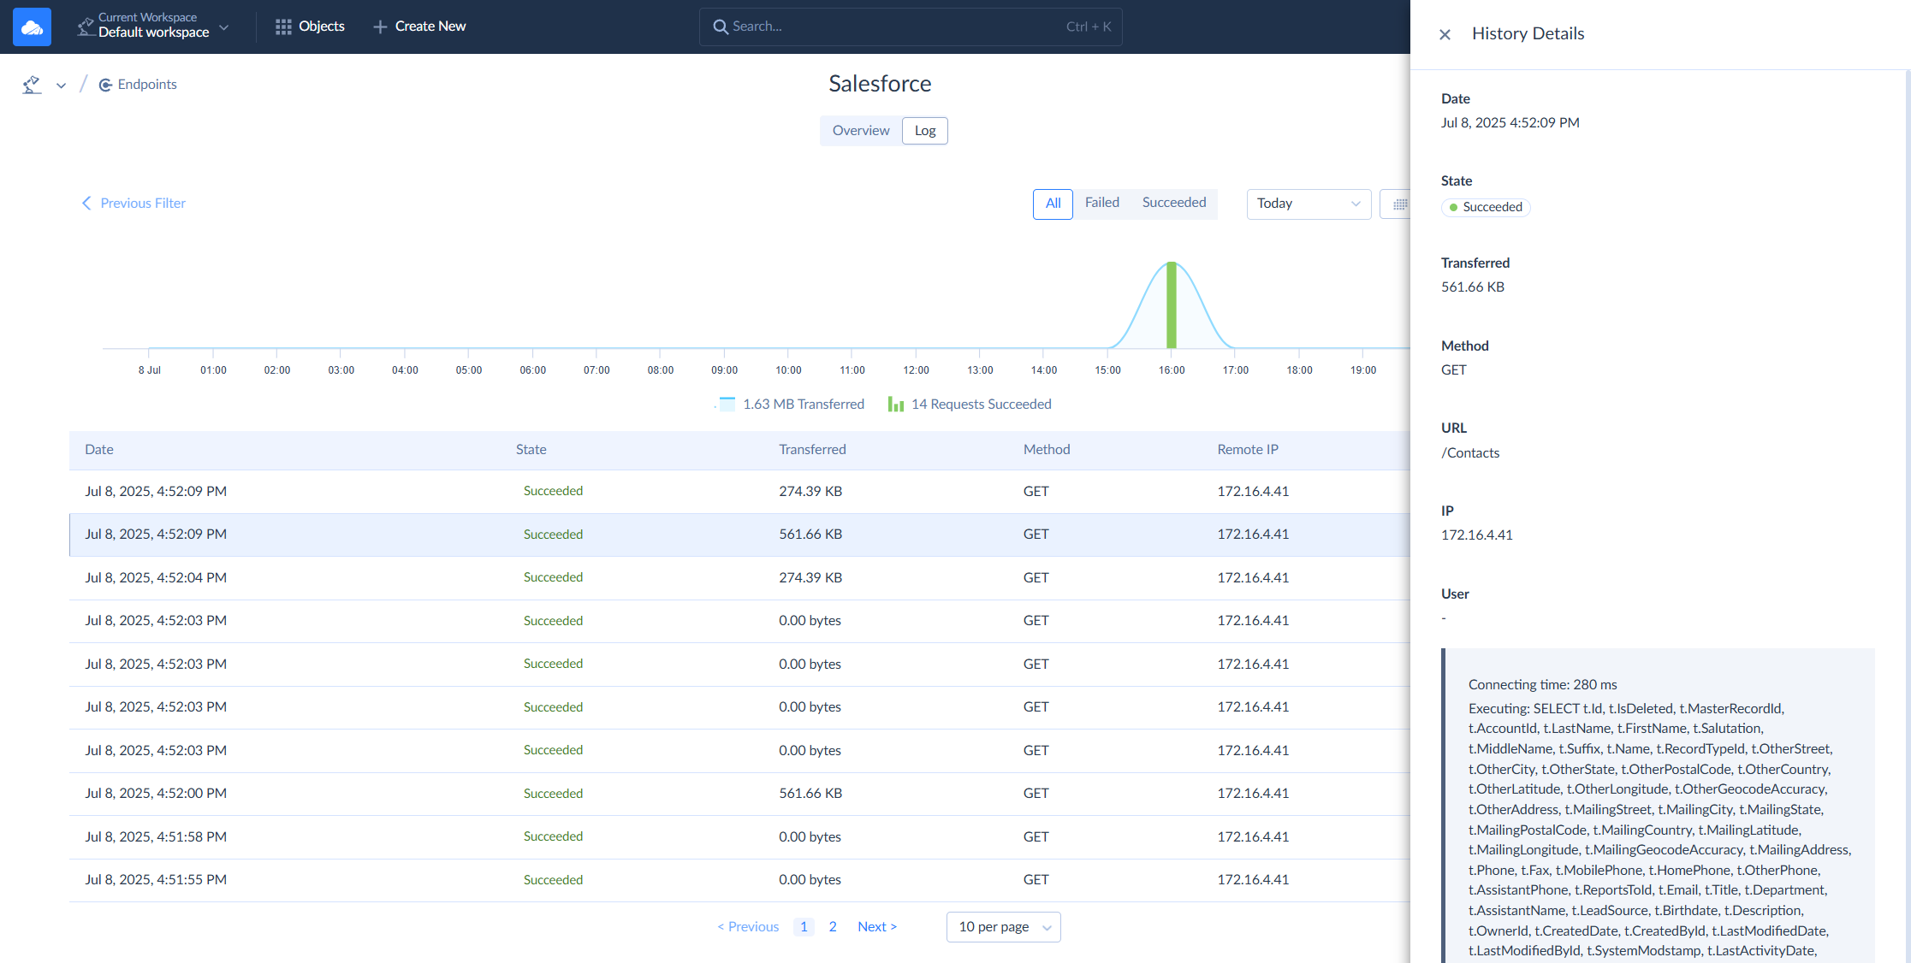Click the Method column header

click(1047, 450)
